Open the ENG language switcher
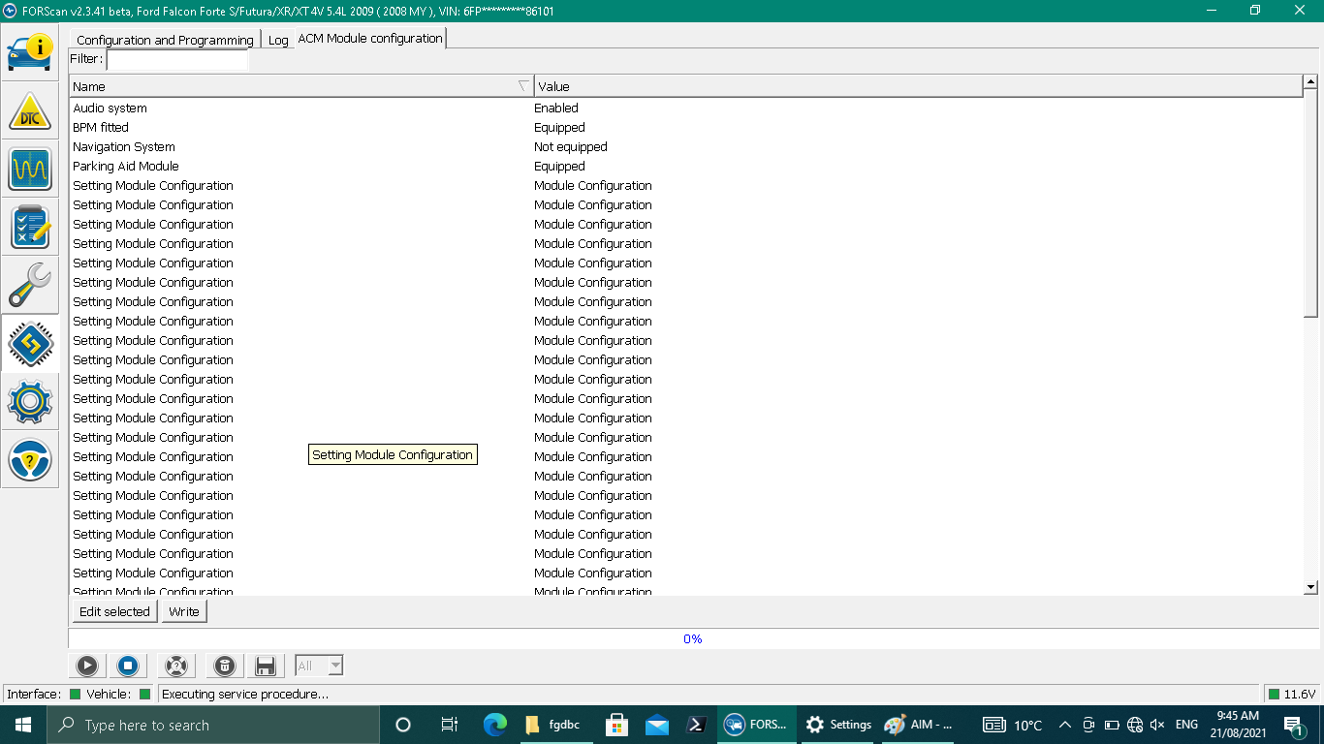1324x744 pixels. click(1186, 725)
